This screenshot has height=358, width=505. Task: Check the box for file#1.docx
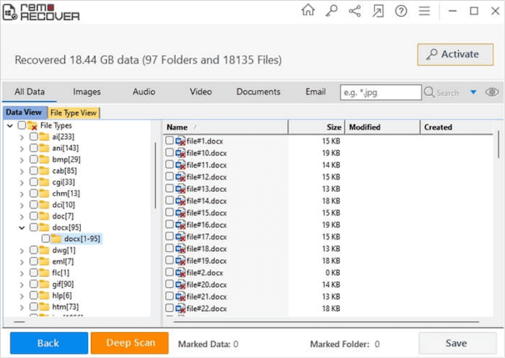pos(170,141)
